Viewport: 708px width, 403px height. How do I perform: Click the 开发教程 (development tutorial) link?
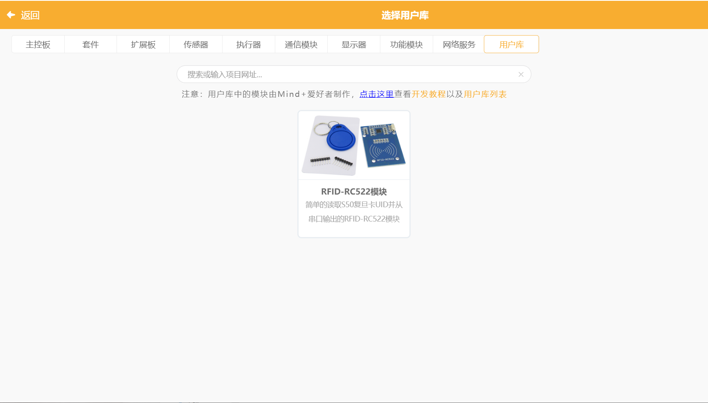[x=429, y=94]
